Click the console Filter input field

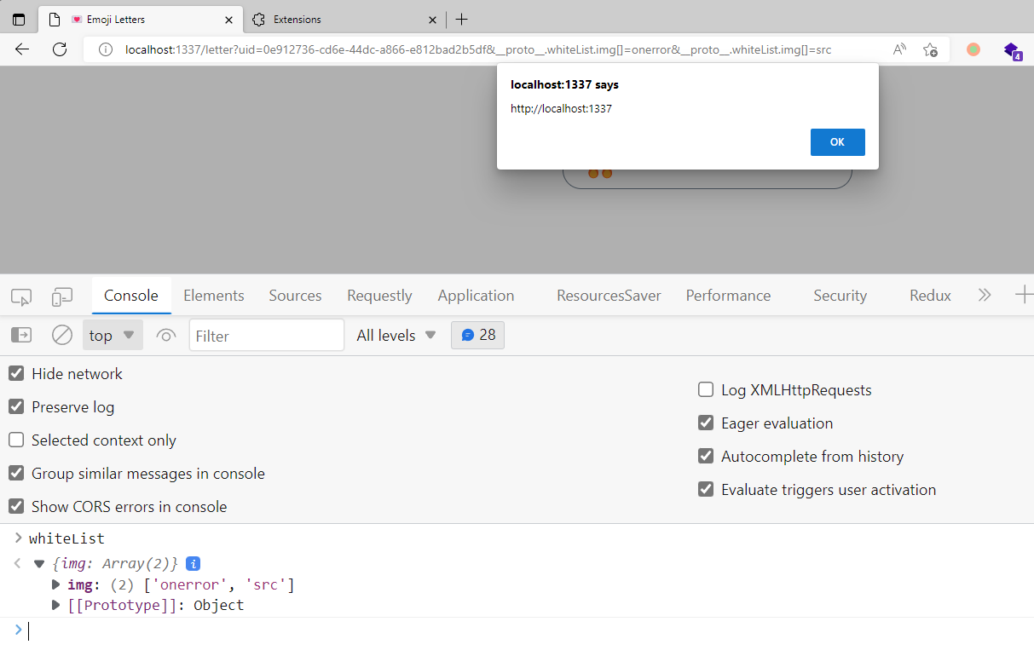pyautogui.click(x=266, y=336)
